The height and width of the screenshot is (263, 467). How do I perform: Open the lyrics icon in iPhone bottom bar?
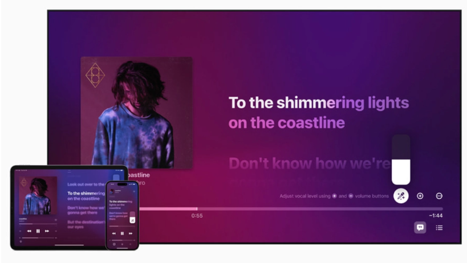[115, 244]
